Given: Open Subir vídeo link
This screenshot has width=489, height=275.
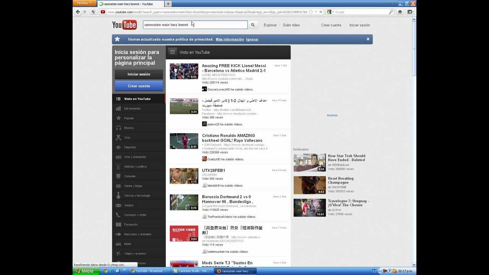Looking at the screenshot, I should tap(291, 25).
